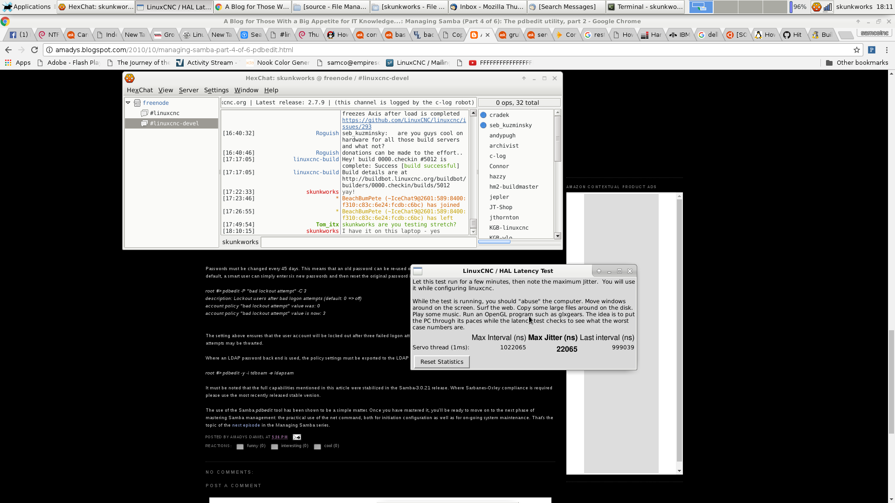This screenshot has width=895, height=503.
Task: Open the Other bookmarks folder
Action: pyautogui.click(x=857, y=62)
